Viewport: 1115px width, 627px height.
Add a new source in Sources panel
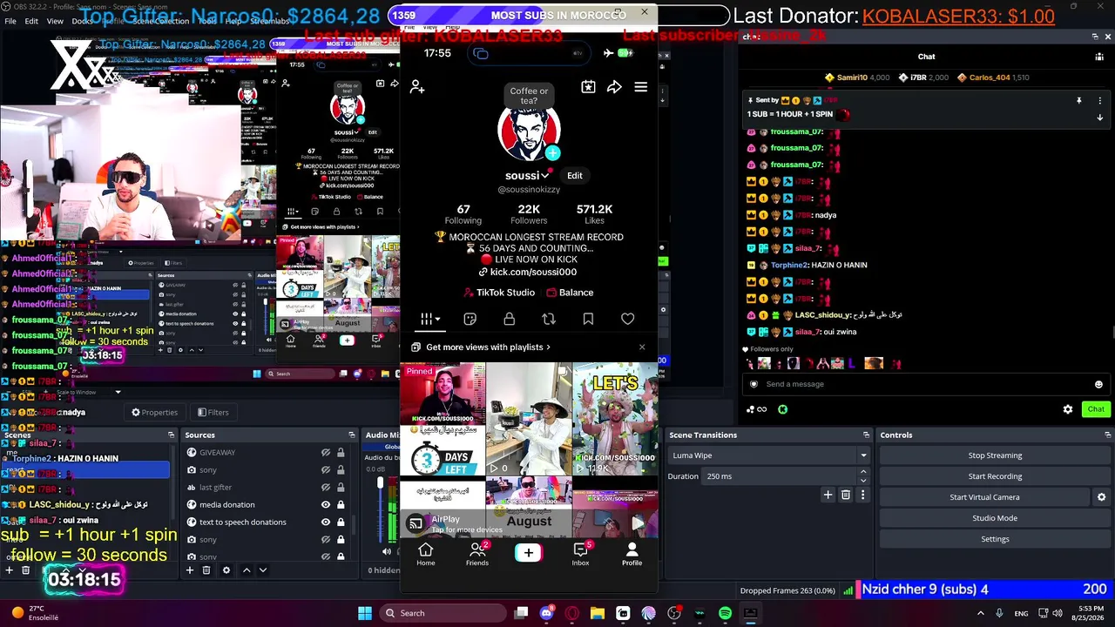pyautogui.click(x=190, y=570)
